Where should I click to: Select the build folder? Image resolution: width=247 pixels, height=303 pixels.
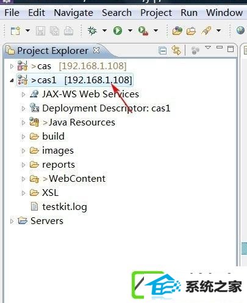pos(53,137)
